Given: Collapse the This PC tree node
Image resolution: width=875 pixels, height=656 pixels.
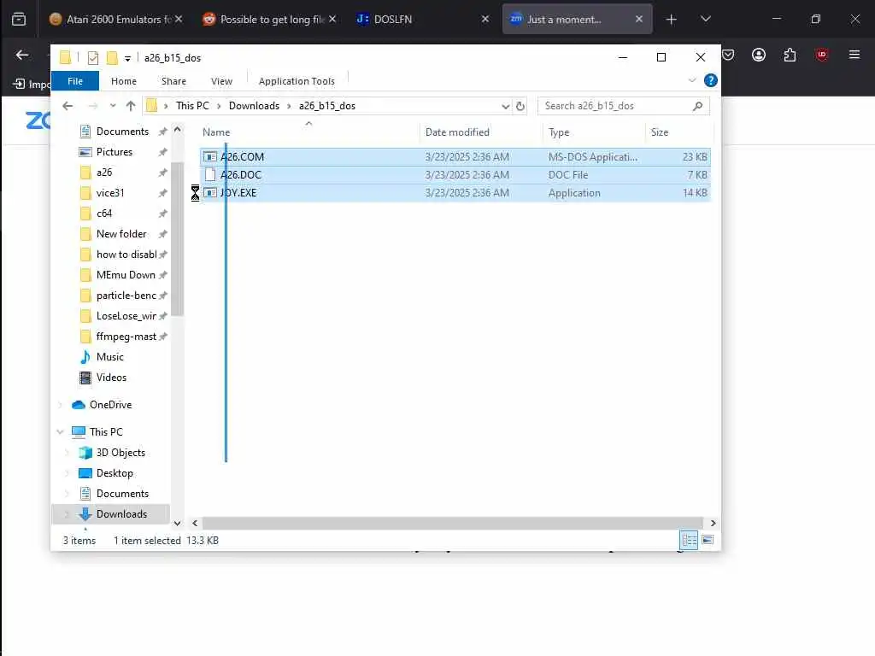Looking at the screenshot, I should point(61,431).
